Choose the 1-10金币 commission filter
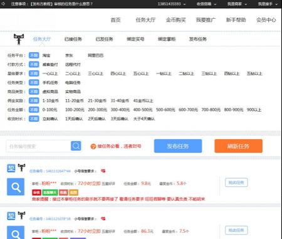 tap(51, 101)
